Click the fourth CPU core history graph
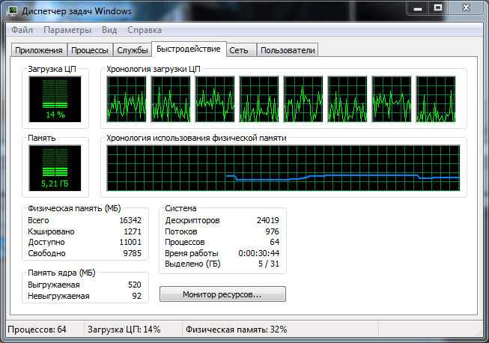Viewport: 489px width, 343px height. (x=259, y=99)
